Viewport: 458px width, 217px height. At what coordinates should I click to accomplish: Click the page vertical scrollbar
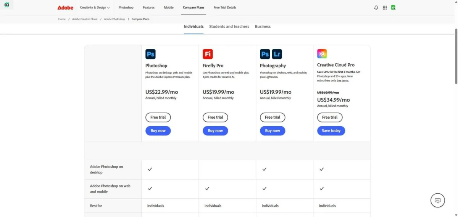(x=456, y=56)
